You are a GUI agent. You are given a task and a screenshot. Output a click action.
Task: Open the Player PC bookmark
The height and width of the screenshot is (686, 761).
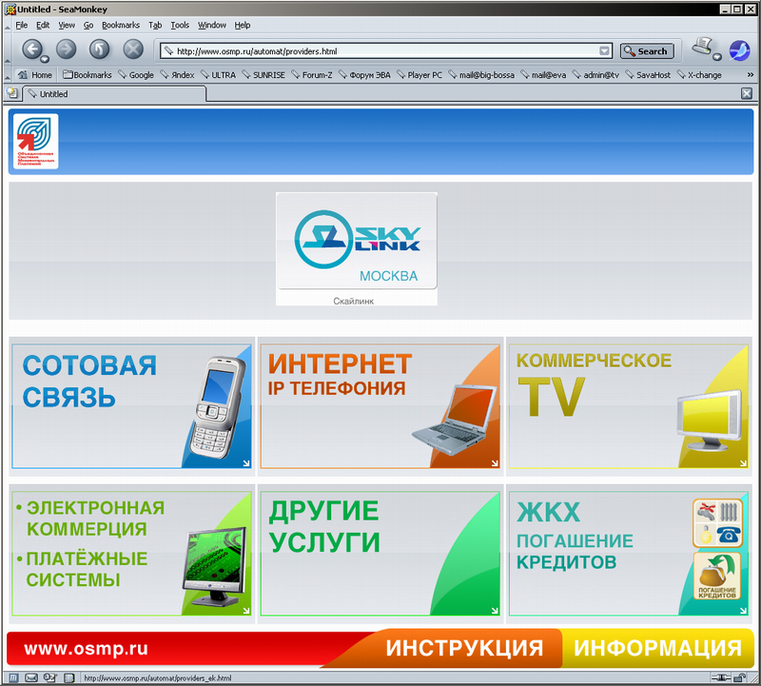point(420,75)
